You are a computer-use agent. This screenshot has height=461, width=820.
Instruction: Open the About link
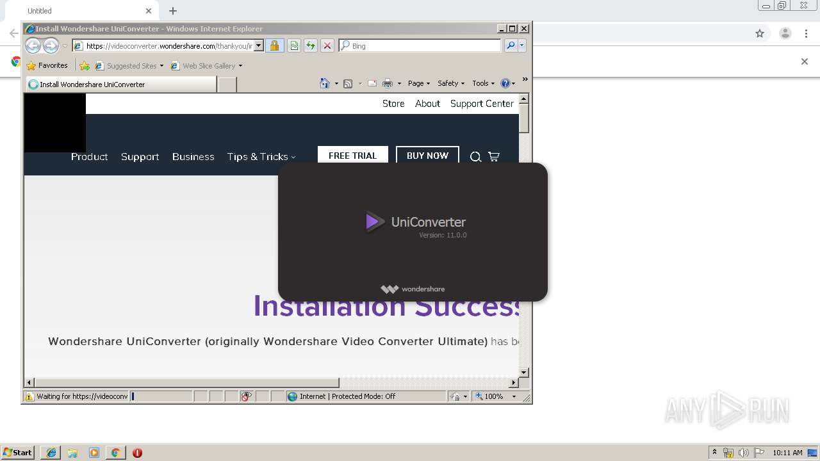click(427, 104)
